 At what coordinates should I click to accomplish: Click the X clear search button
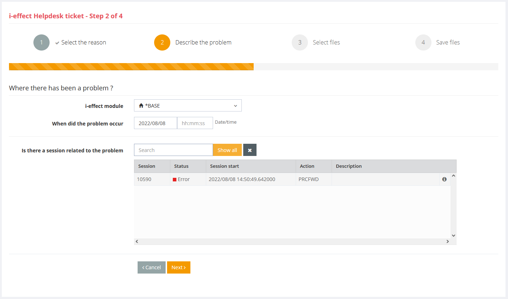pos(250,150)
